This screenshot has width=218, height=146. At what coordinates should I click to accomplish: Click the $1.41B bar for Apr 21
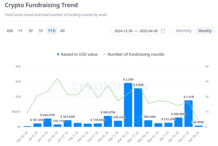click(x=189, y=114)
